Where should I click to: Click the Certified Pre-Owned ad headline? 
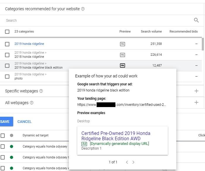116,136
